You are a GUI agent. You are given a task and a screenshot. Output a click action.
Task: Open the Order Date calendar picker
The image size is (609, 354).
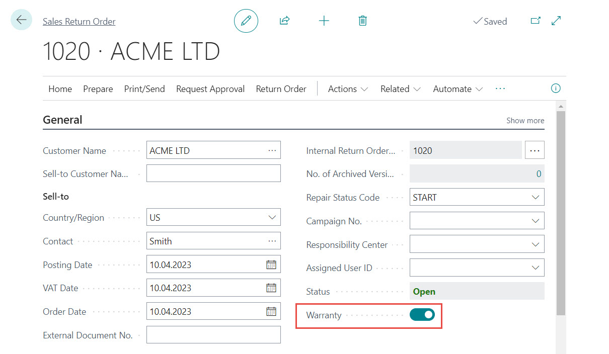(x=271, y=311)
